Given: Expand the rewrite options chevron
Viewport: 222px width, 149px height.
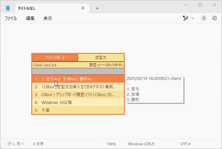Looking at the screenshot, I should coord(193,18).
